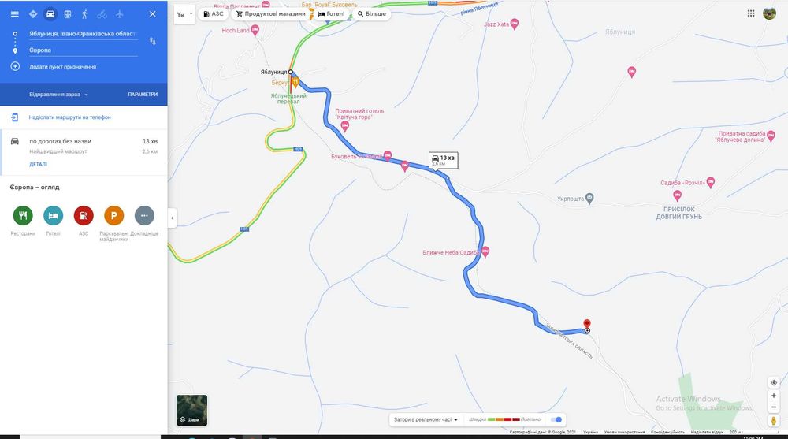
Task: Click Яблуниця start point on map
Action: pyautogui.click(x=291, y=72)
